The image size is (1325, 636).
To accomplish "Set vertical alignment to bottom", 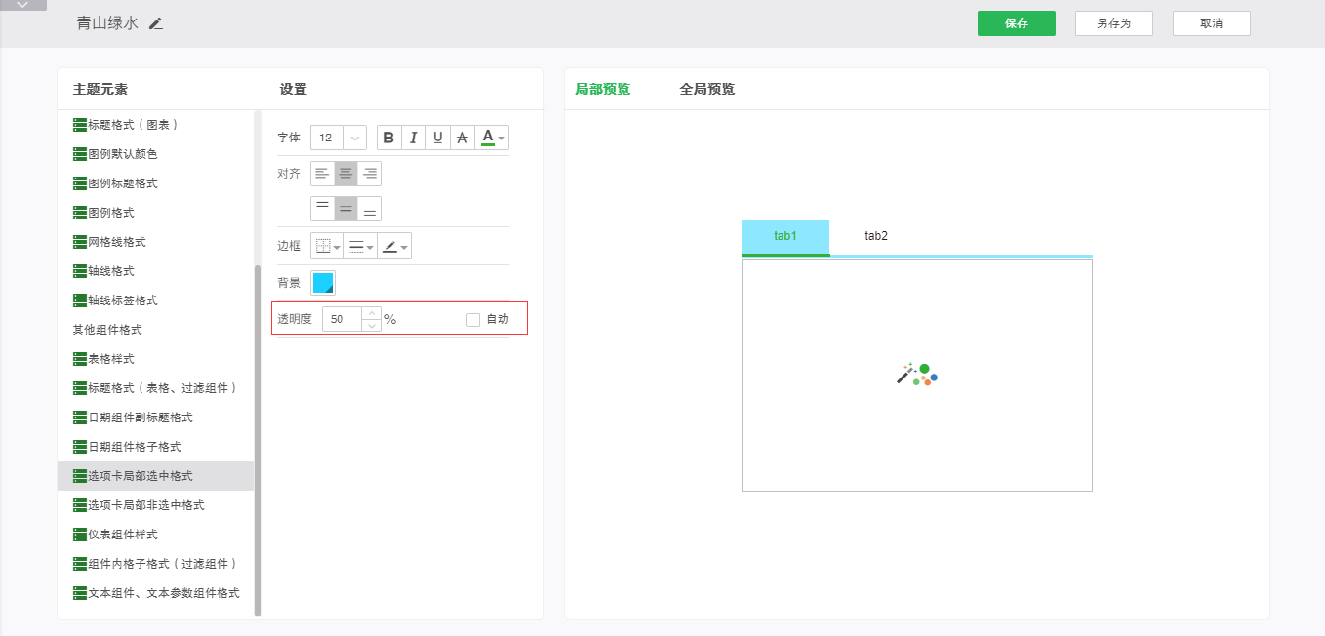I will pos(370,209).
